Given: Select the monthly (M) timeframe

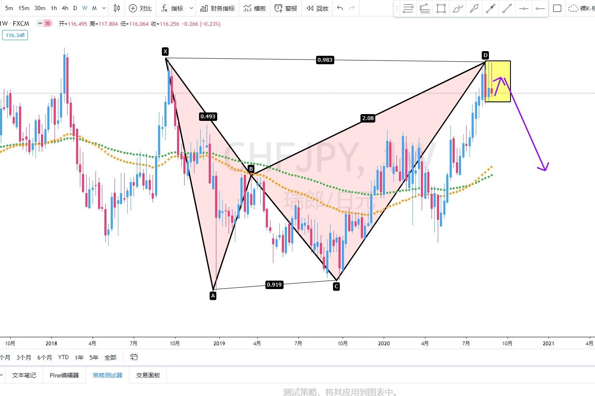Looking at the screenshot, I should coord(94,8).
